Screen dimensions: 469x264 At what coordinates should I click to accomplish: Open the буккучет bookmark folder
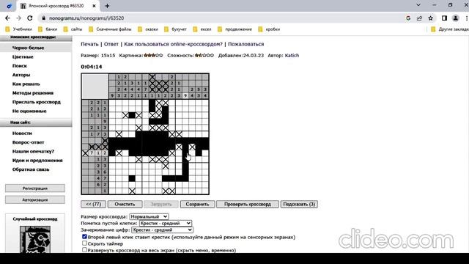(176, 29)
